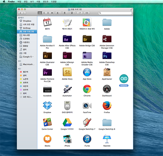Select the Automator app icon
This screenshot has width=163, height=156.
(67, 89)
